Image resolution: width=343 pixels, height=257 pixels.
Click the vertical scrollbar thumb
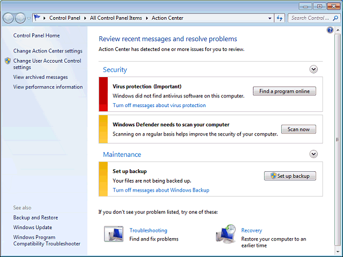coord(338,139)
